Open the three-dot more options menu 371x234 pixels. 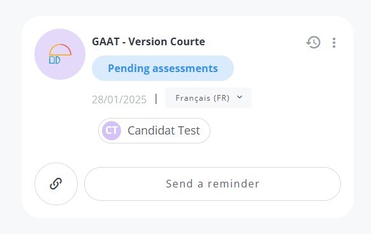tap(334, 43)
